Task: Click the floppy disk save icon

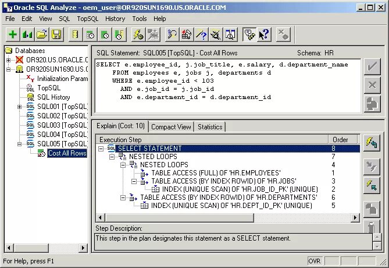Action: tap(56, 34)
